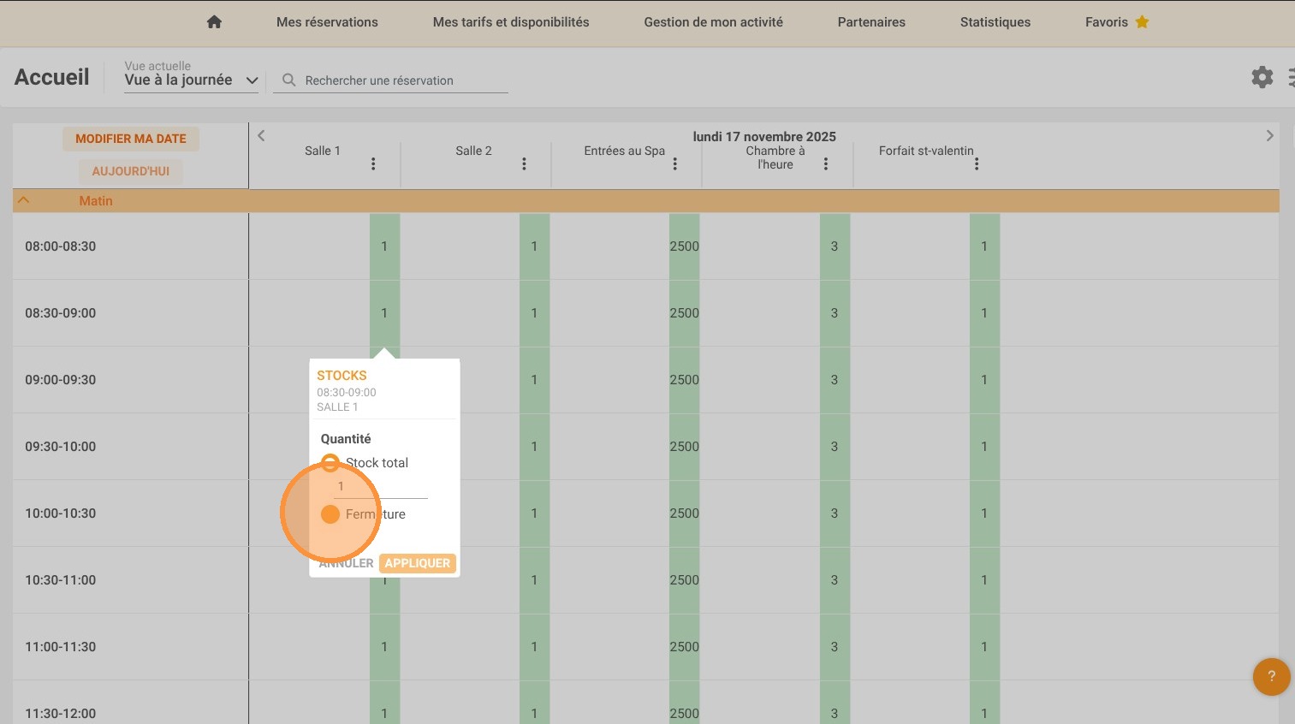Click ANNULER in the stocks popup

346,563
